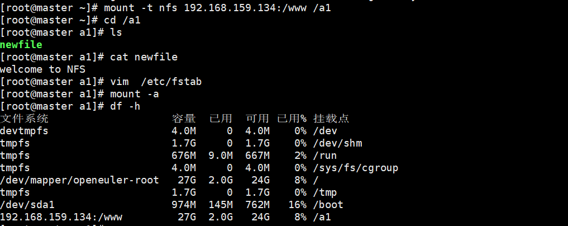Click the 文件系统 column header
568x226 pixels.
(x=24, y=118)
